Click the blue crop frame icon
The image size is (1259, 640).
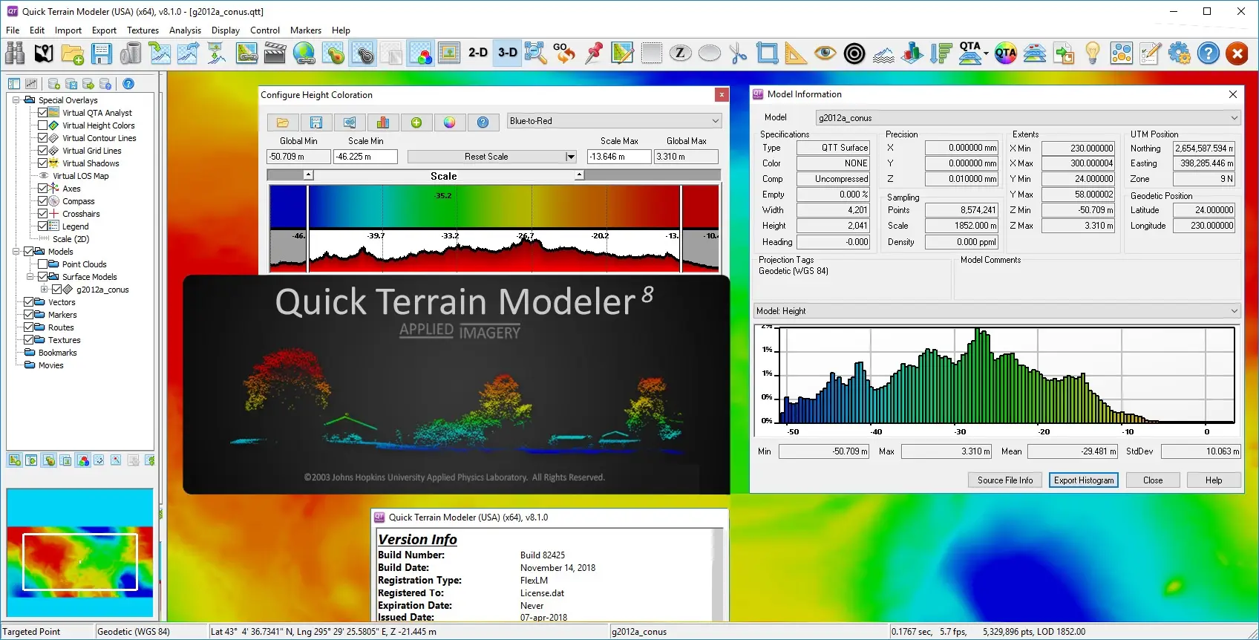tap(768, 53)
